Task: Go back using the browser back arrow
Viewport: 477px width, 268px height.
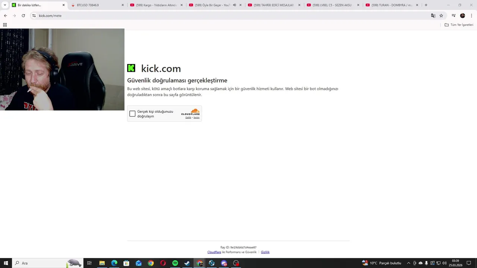Action: click(x=5, y=16)
